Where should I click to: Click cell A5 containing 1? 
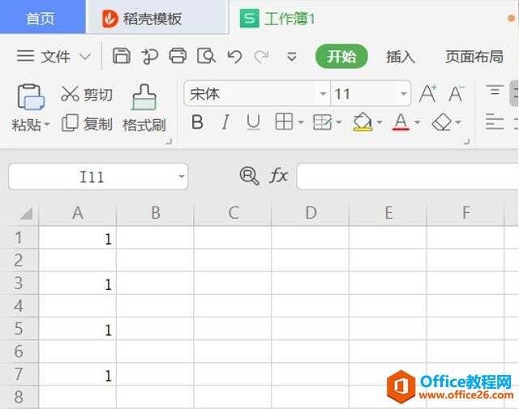78,329
